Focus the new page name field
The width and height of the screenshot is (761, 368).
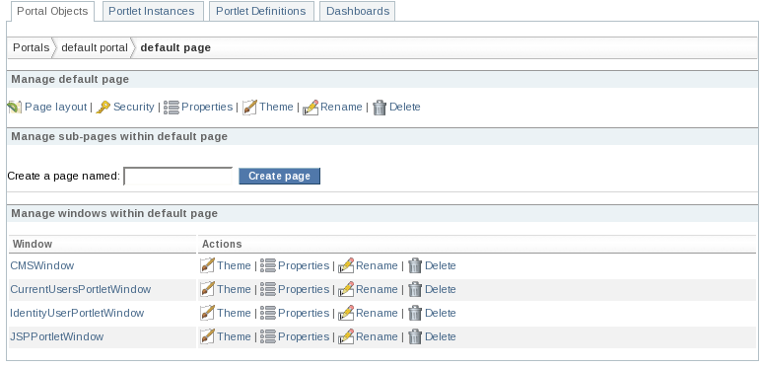[x=178, y=176]
